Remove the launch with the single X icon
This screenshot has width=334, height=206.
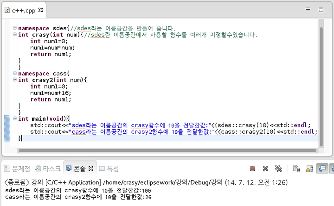pyautogui.click(x=265, y=169)
